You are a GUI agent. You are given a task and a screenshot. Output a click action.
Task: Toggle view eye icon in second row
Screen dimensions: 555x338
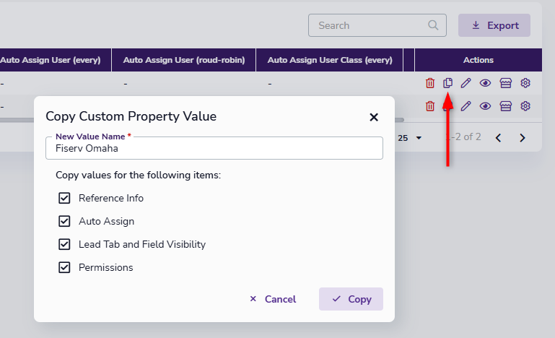[486, 106]
